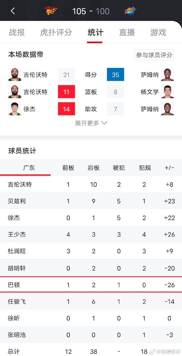Click the back arrow in the top bar
182x356 pixels.
(x=13, y=11)
